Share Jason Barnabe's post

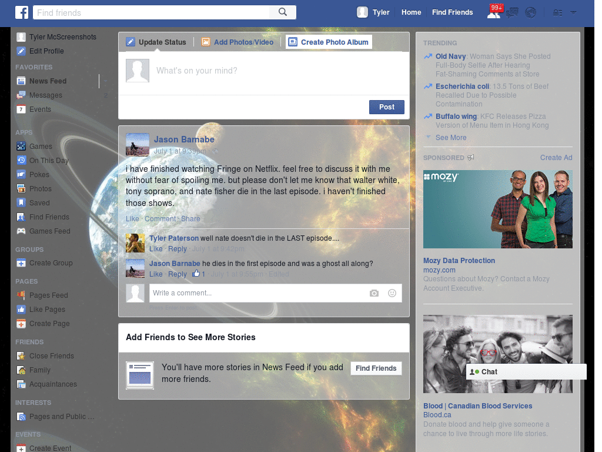(190, 219)
